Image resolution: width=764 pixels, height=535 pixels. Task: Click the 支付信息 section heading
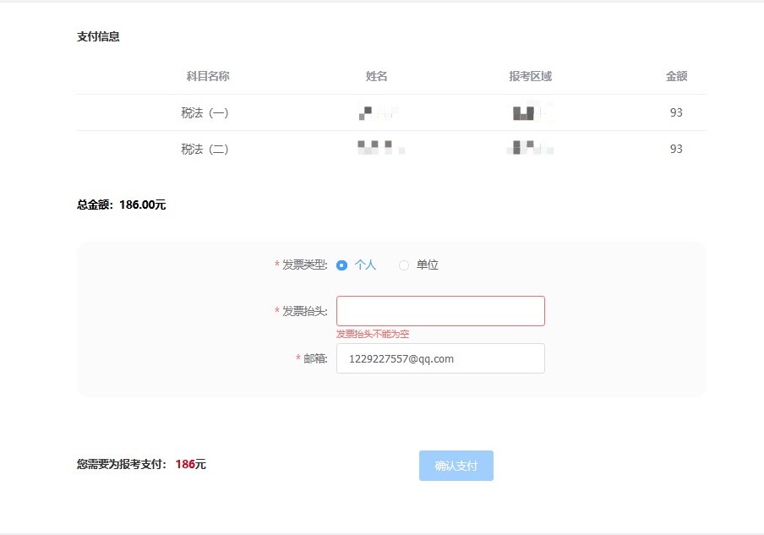click(98, 36)
